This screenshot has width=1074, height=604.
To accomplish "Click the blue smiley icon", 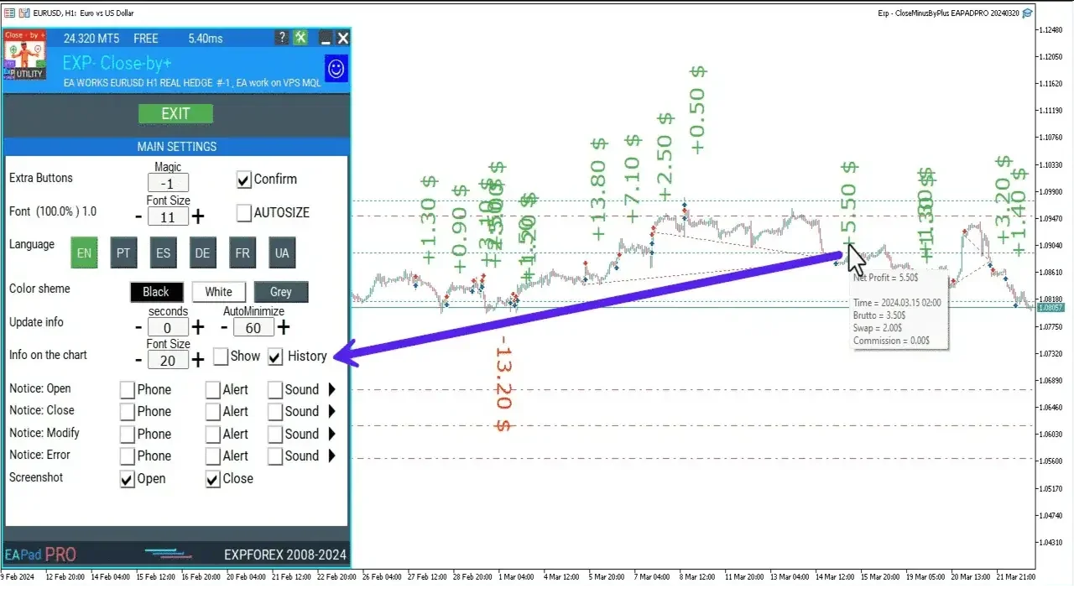I will coord(335,69).
